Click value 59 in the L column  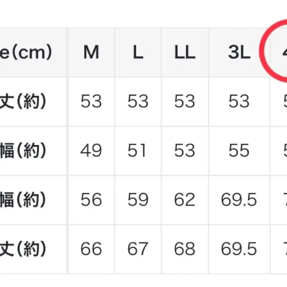click(x=138, y=200)
